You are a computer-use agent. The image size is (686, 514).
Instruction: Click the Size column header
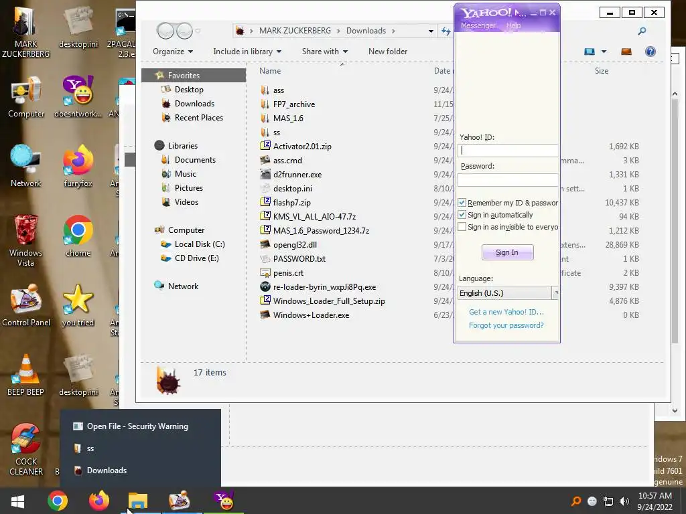(x=601, y=71)
